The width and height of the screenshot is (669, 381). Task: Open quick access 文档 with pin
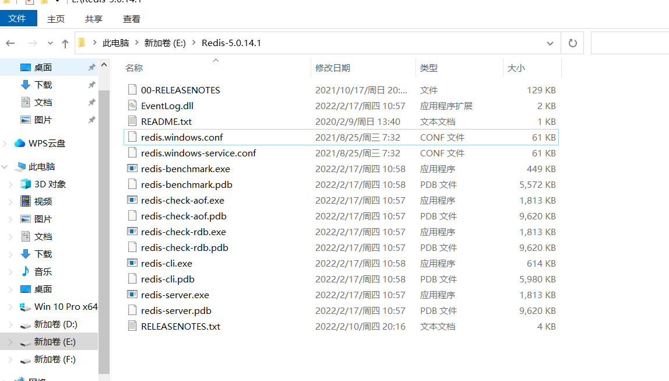pos(49,103)
